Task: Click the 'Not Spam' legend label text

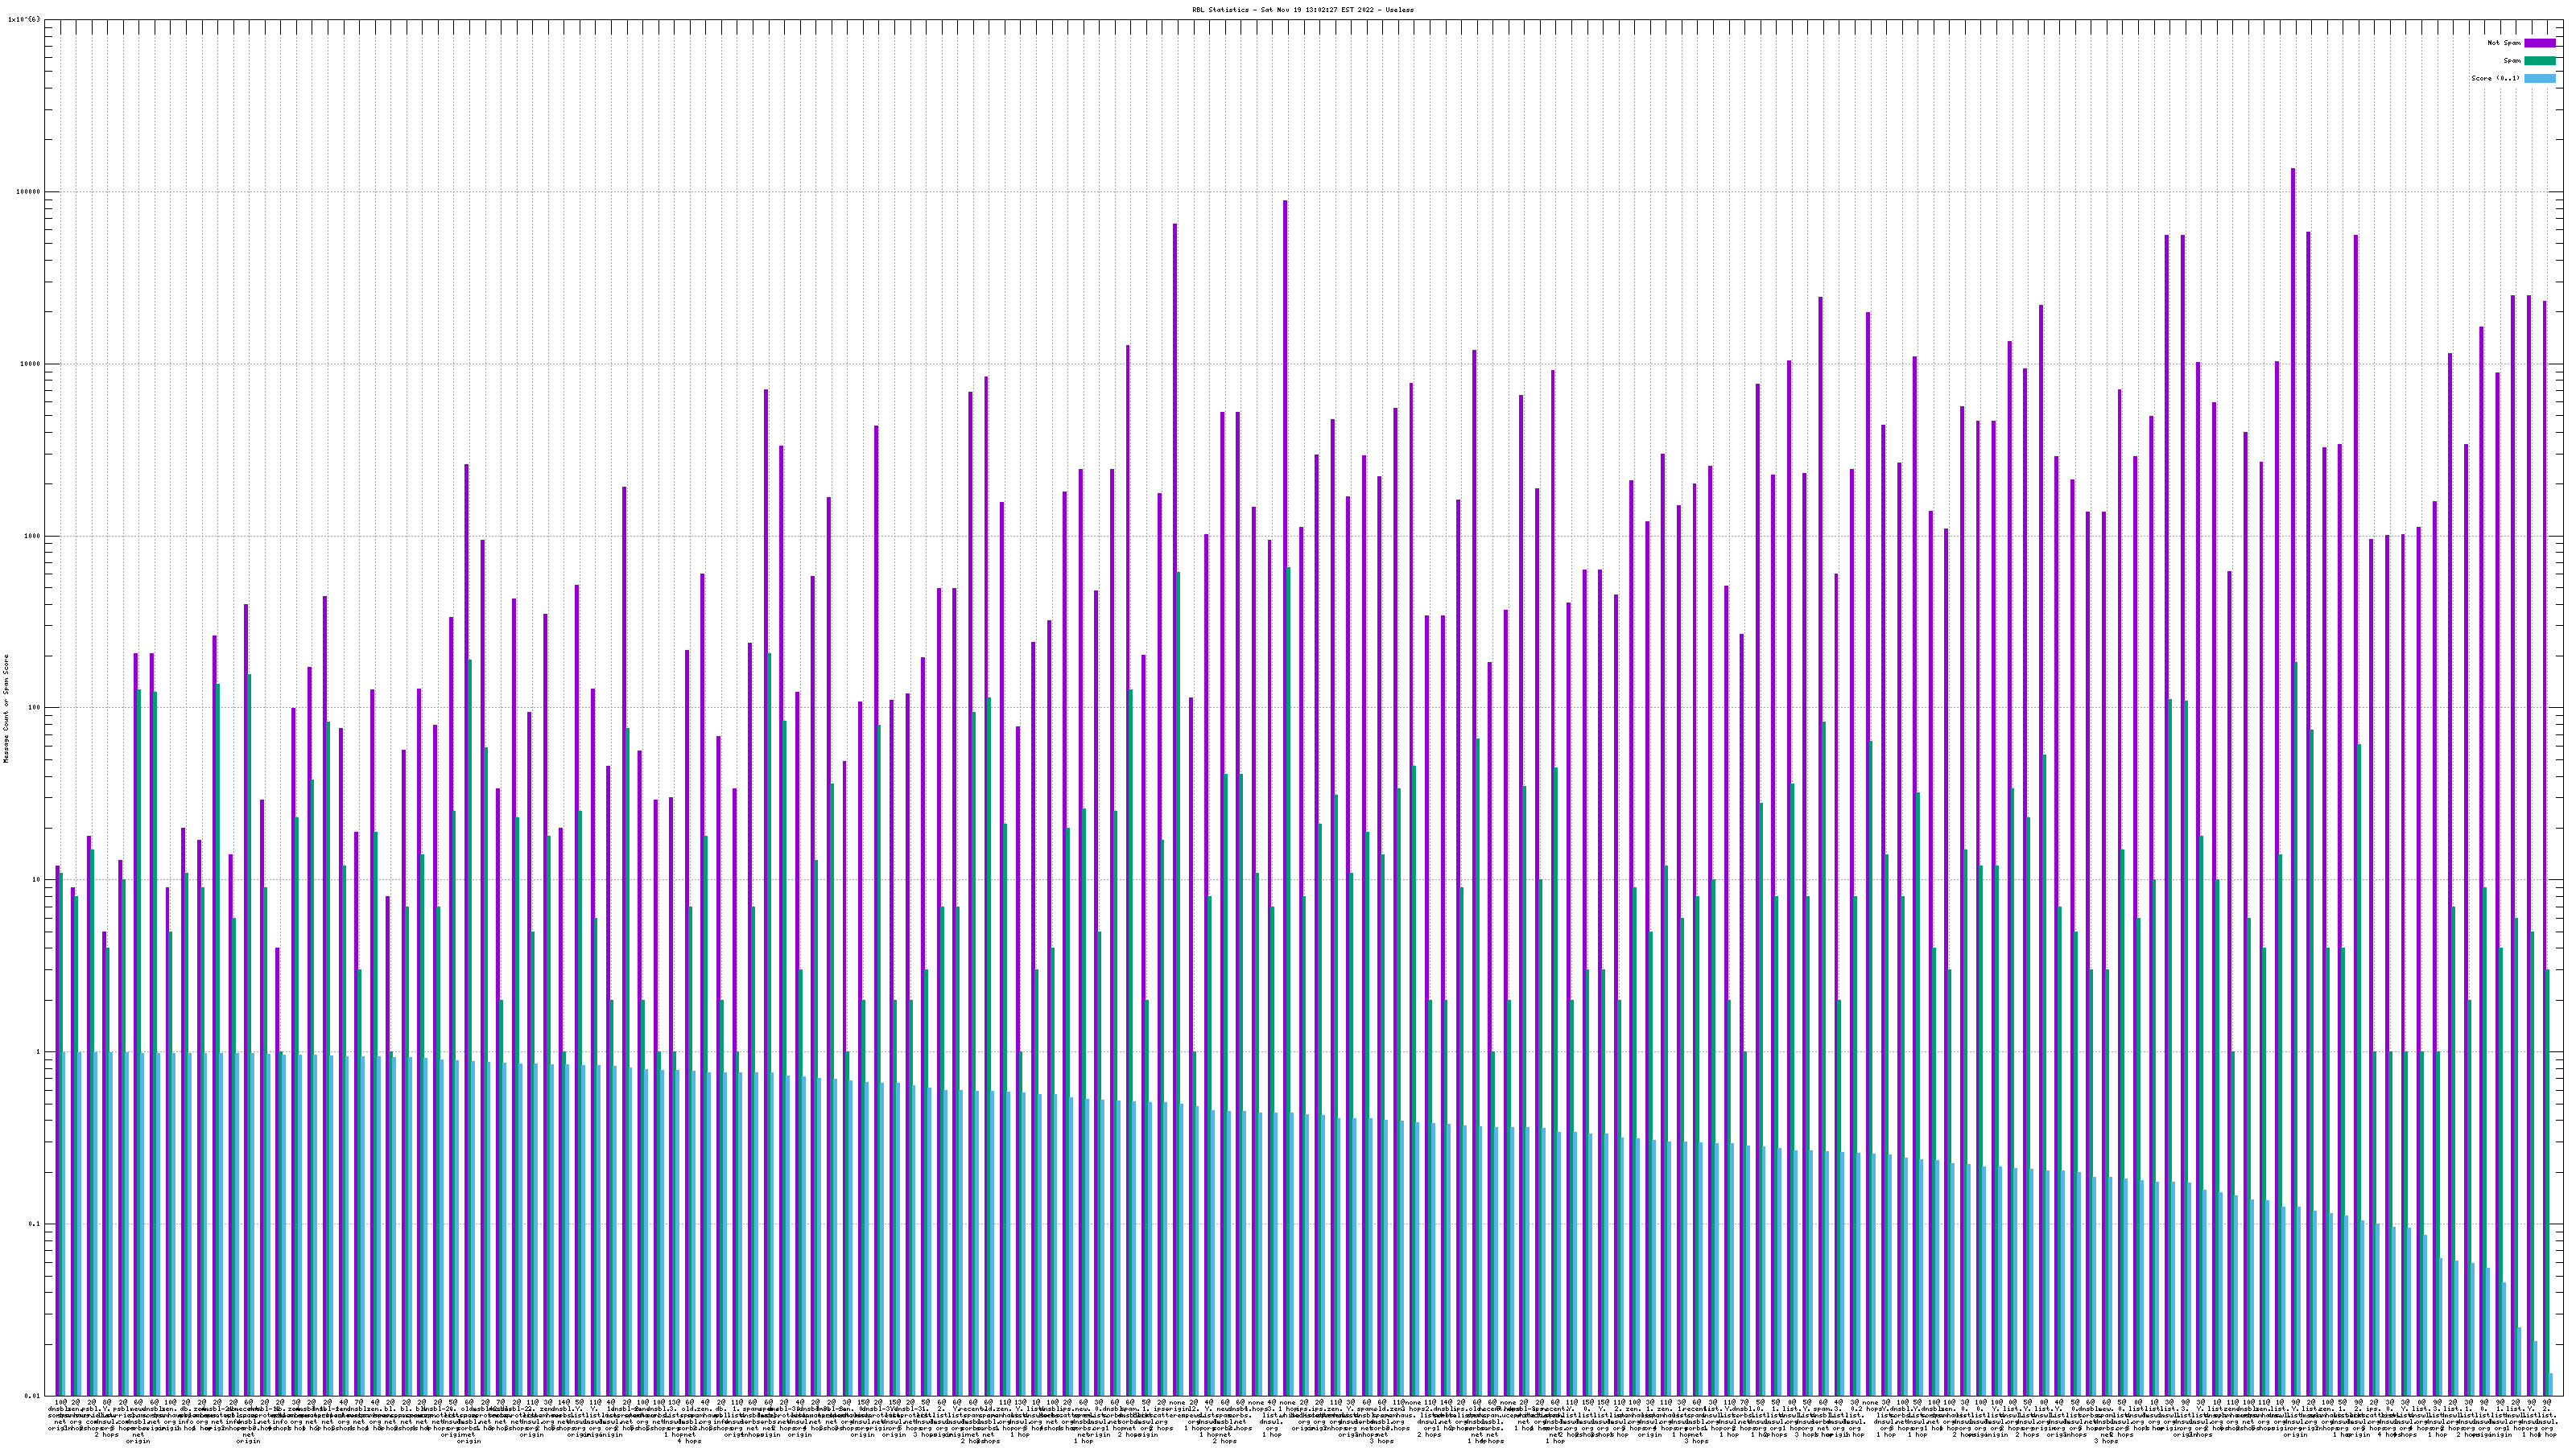Action: (2504, 43)
